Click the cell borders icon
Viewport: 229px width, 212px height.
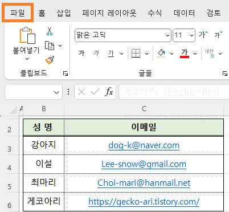point(136,54)
